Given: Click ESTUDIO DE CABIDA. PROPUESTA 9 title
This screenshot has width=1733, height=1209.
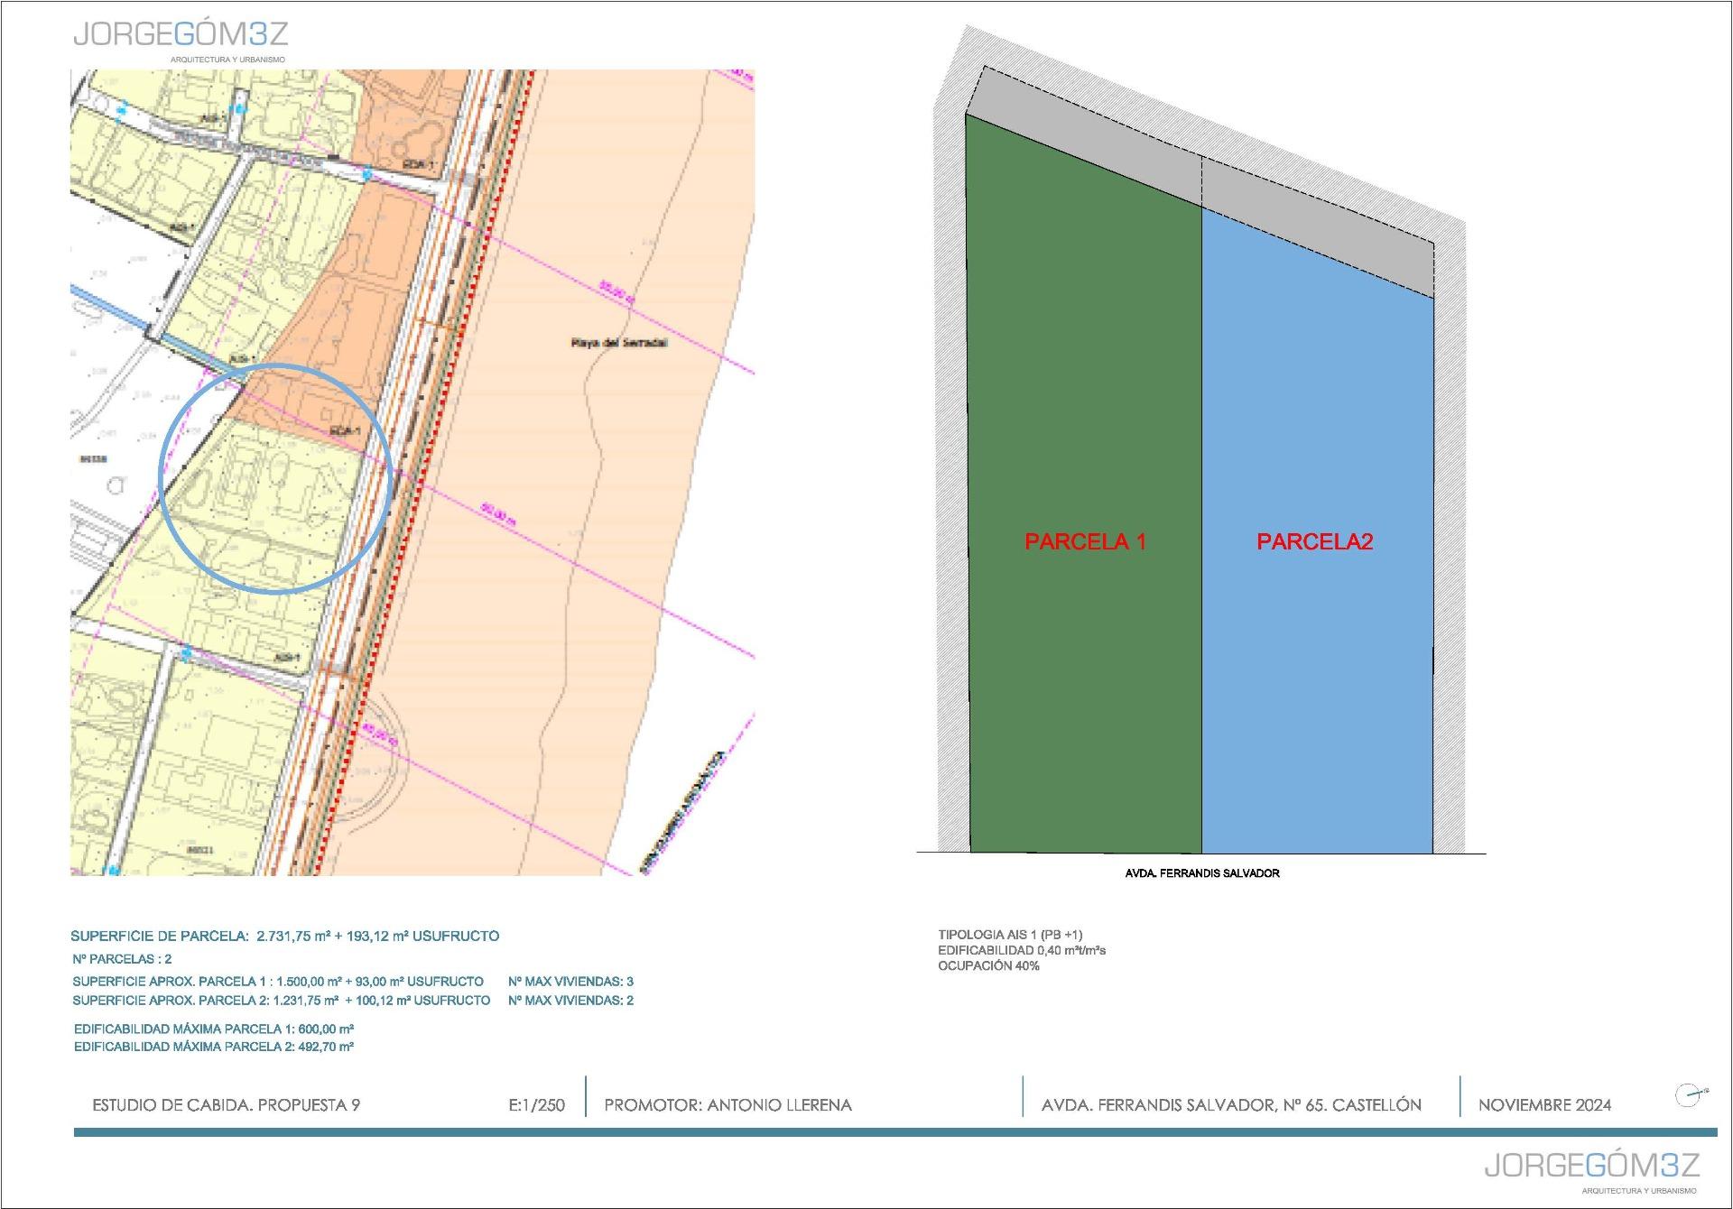Looking at the screenshot, I should (226, 1104).
